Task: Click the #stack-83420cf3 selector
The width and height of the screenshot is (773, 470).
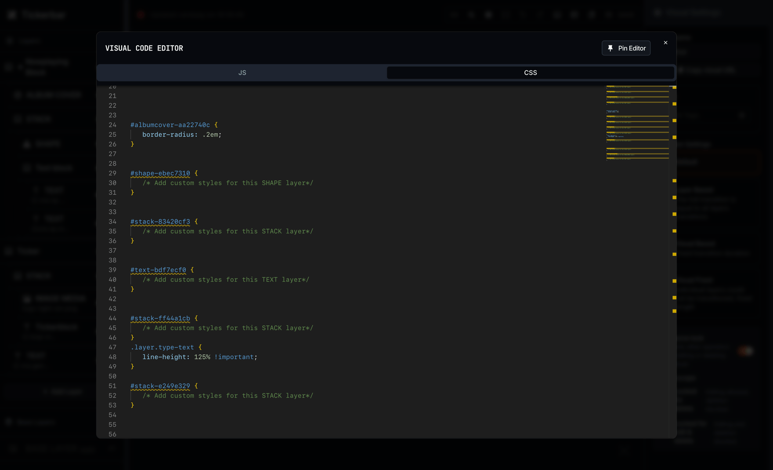Action: click(x=160, y=222)
